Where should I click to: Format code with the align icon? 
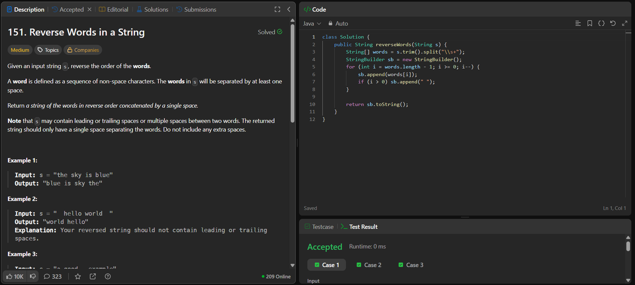(x=578, y=23)
